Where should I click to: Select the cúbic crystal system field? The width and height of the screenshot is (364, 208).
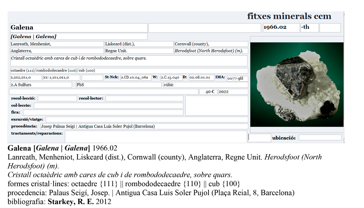[x=206, y=85]
